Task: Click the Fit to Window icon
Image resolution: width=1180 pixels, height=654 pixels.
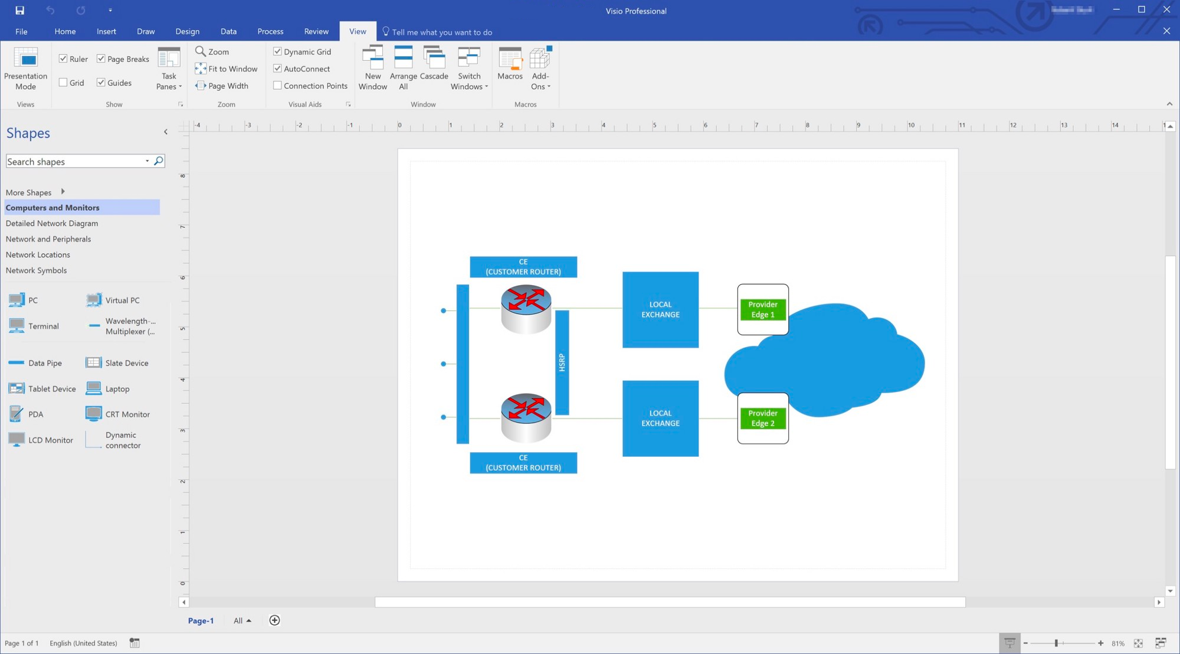Action: coord(201,68)
